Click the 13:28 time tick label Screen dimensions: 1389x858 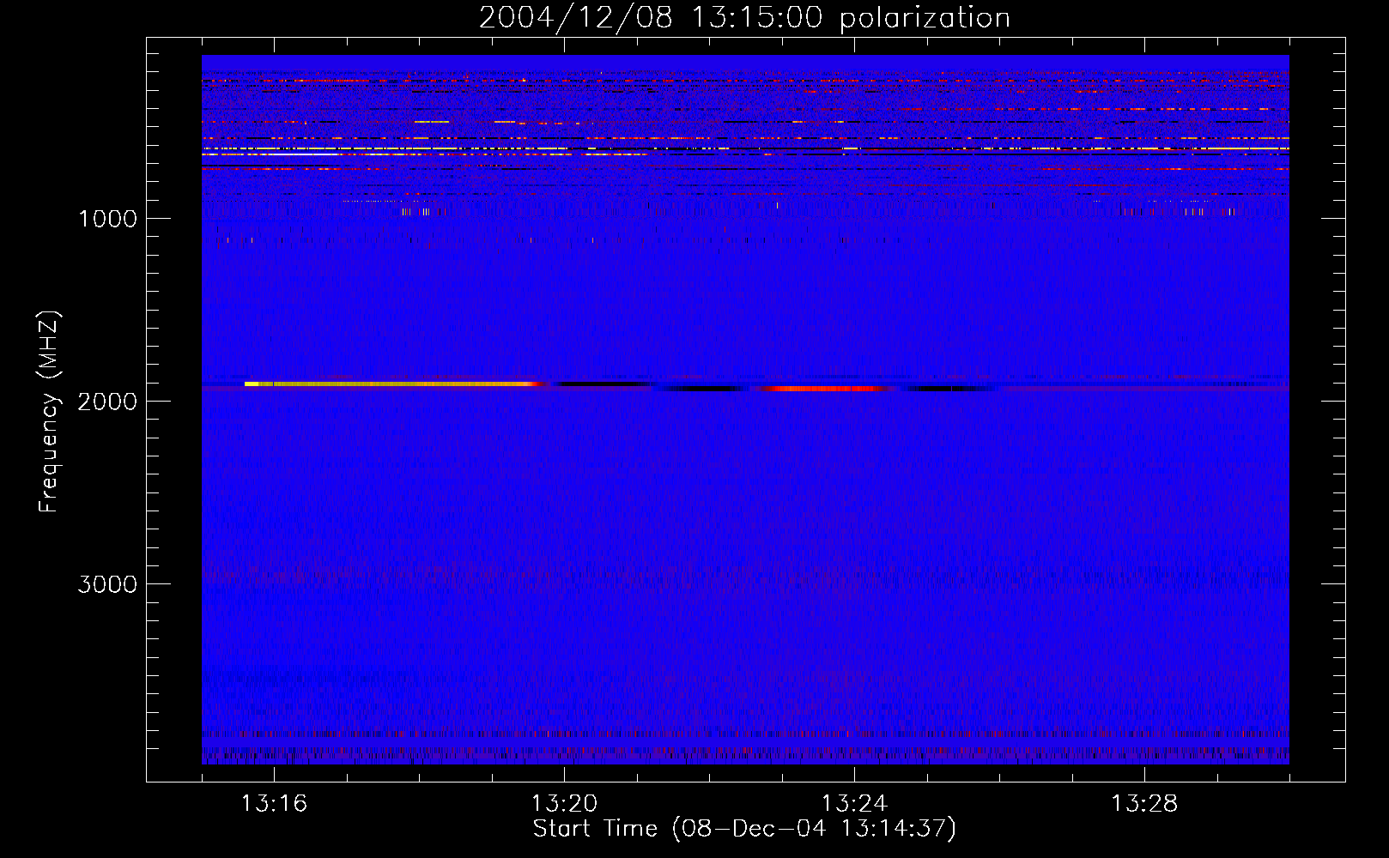(1144, 804)
